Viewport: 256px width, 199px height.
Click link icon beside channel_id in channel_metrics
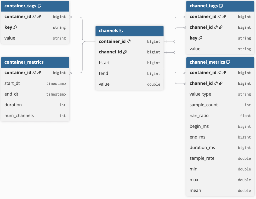coord(220,84)
